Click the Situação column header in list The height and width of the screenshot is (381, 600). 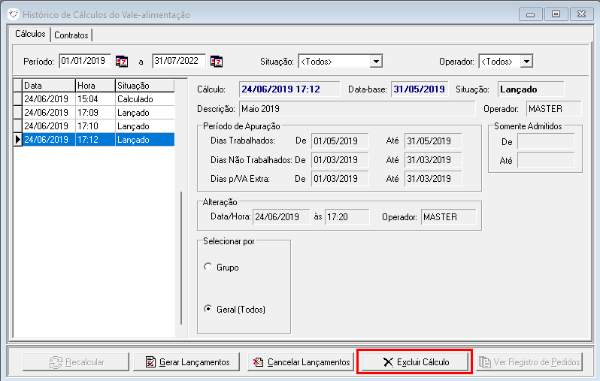(x=144, y=86)
